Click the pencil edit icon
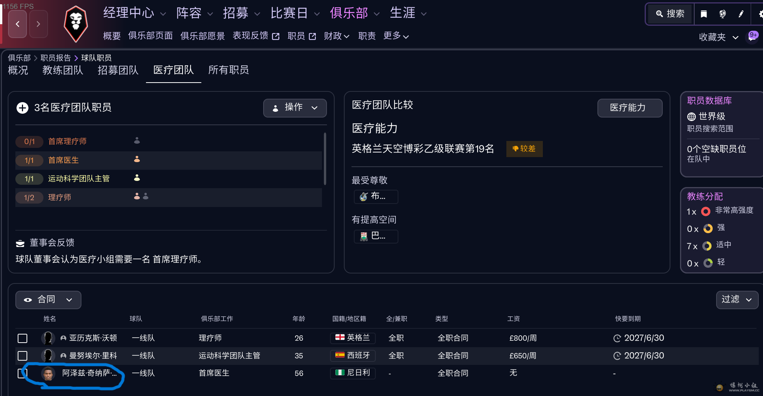763x396 pixels. (741, 14)
